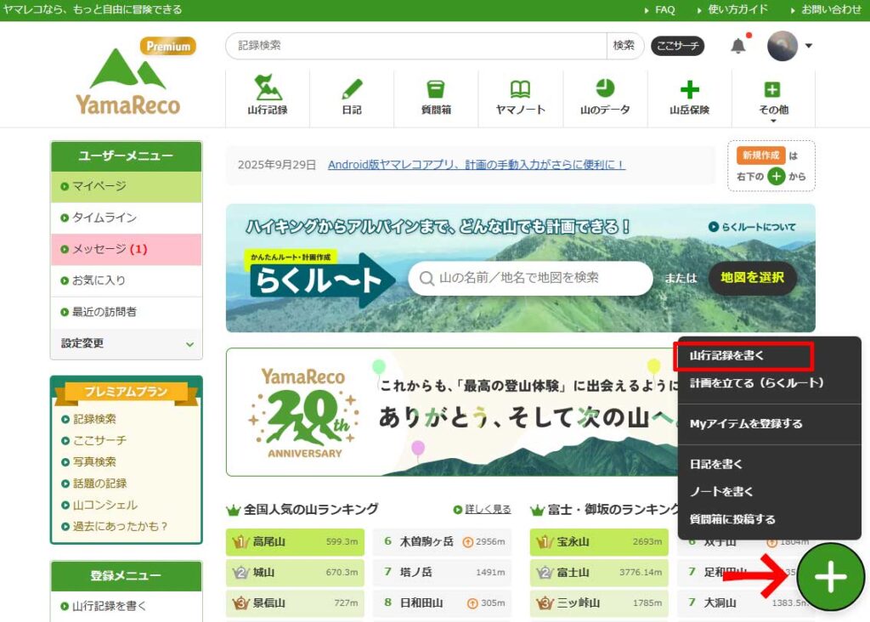Click the 地図を選択 button

[752, 278]
